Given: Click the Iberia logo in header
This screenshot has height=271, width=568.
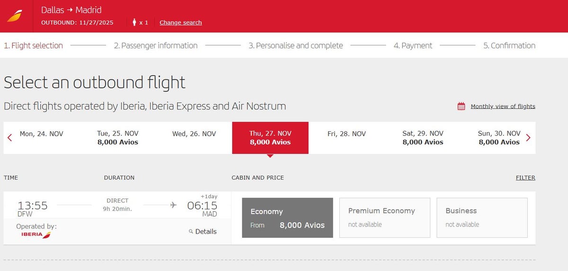Looking at the screenshot, I should click(15, 16).
